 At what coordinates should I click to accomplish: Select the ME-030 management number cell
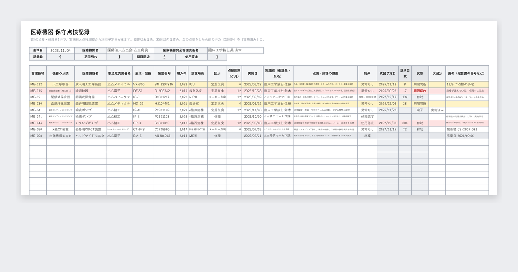click(x=38, y=104)
